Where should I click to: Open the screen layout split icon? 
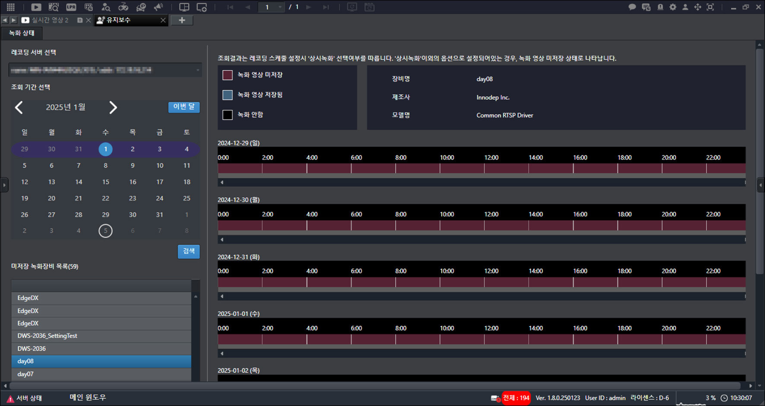[184, 7]
